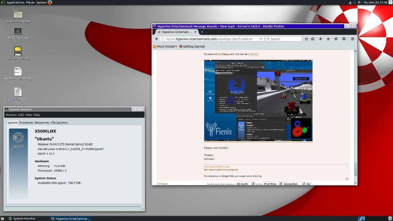The width and height of the screenshot is (393, 221).
Task: Click the Firefox address bar URL
Action: coord(209,39)
